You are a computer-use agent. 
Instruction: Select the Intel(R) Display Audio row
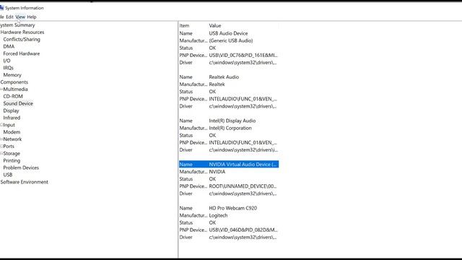click(x=229, y=121)
